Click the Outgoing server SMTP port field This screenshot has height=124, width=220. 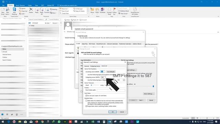[x=103, y=77]
